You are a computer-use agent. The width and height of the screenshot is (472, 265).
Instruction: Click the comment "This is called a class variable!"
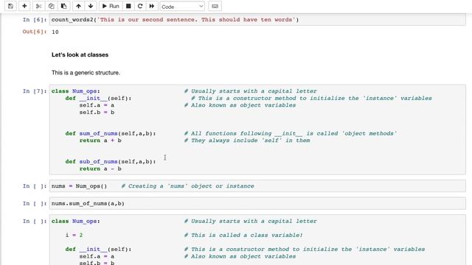(x=243, y=235)
